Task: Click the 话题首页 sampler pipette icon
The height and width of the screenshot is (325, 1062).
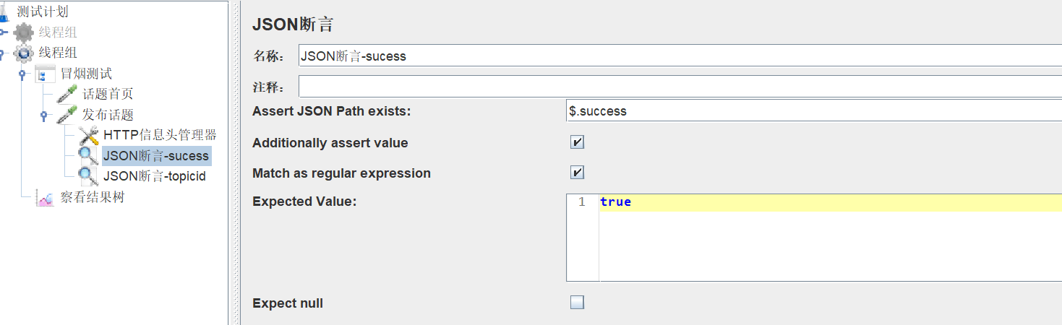Action: 67,94
